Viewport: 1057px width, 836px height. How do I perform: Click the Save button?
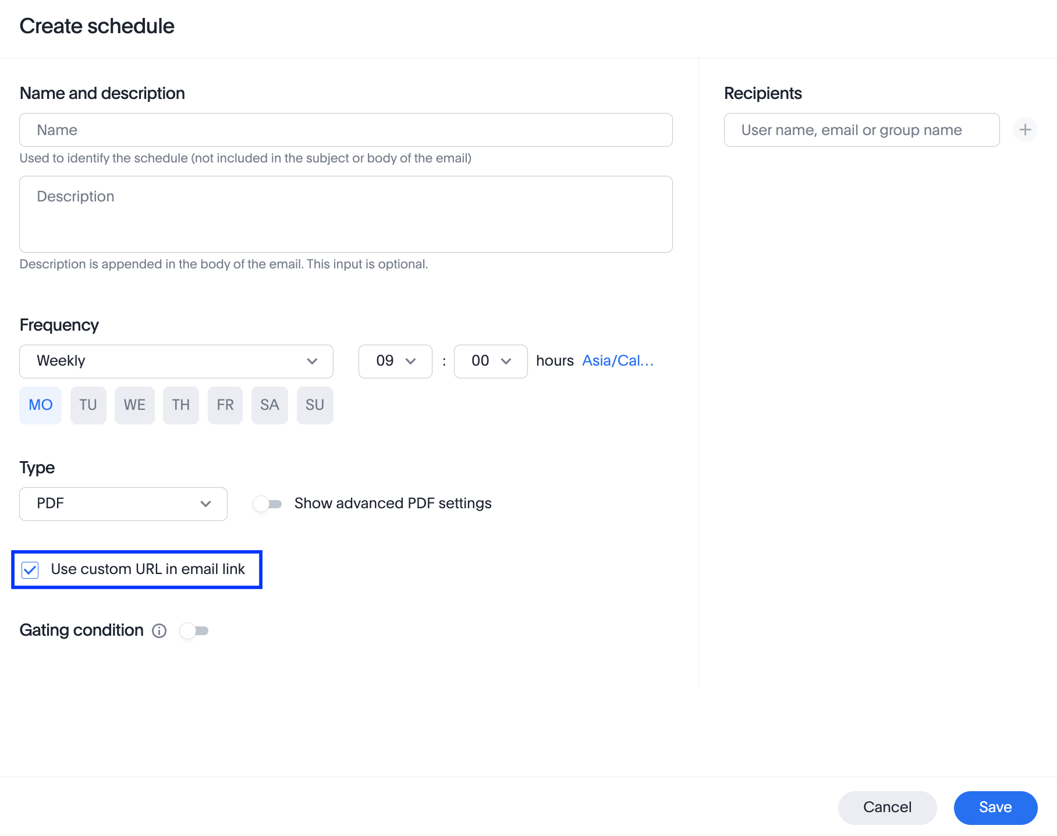coord(995,807)
